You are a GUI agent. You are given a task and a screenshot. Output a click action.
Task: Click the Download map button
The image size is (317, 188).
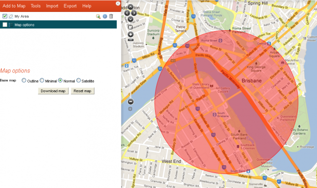53,91
